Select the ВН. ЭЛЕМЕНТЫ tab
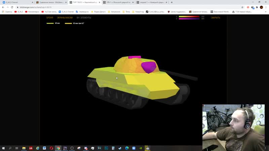 point(84,18)
